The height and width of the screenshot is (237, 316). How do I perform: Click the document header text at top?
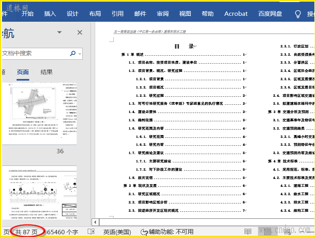pyautogui.click(x=150, y=32)
